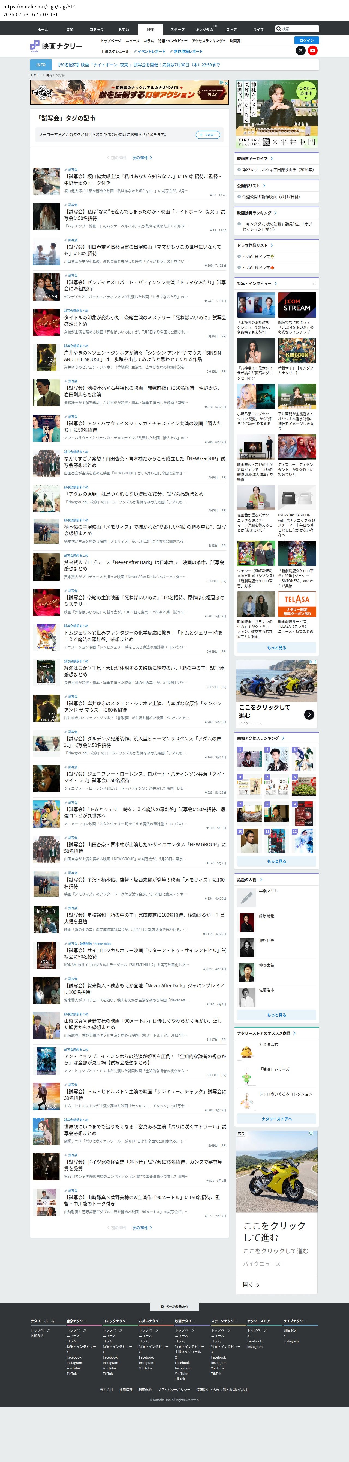Open the J:COM STREAM feature thumbnail

click(297, 305)
